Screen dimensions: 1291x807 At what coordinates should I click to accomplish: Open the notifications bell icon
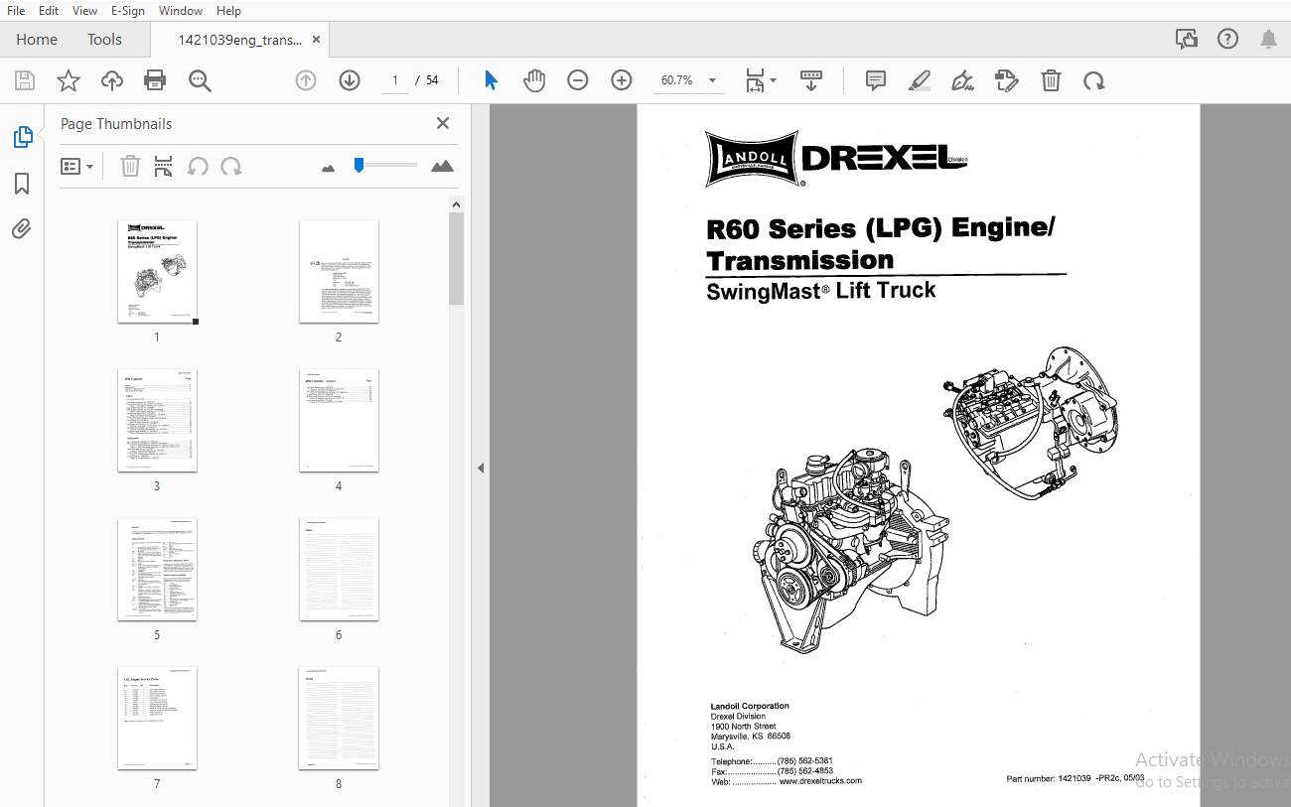(x=1268, y=40)
